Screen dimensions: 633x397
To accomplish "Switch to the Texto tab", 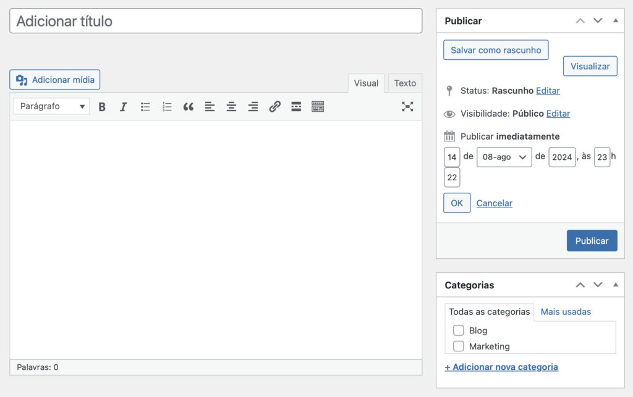I will (404, 83).
